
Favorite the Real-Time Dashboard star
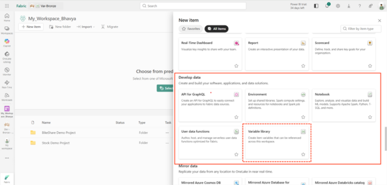(236, 66)
